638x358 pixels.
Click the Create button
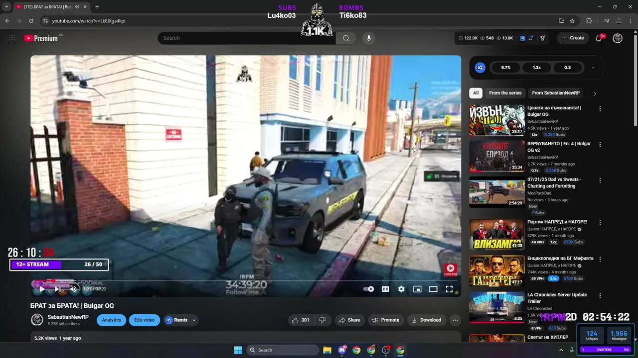[572, 38]
